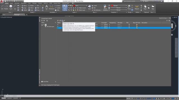This screenshot has width=179, height=100.
Task: Click the Mirror tool
Action: point(31,8)
